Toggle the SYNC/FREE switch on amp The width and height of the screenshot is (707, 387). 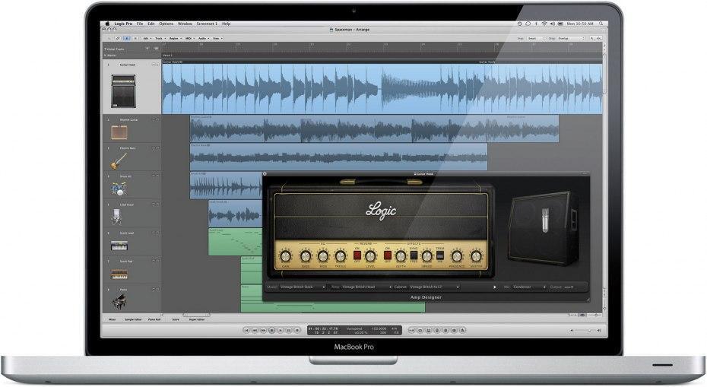point(414,256)
